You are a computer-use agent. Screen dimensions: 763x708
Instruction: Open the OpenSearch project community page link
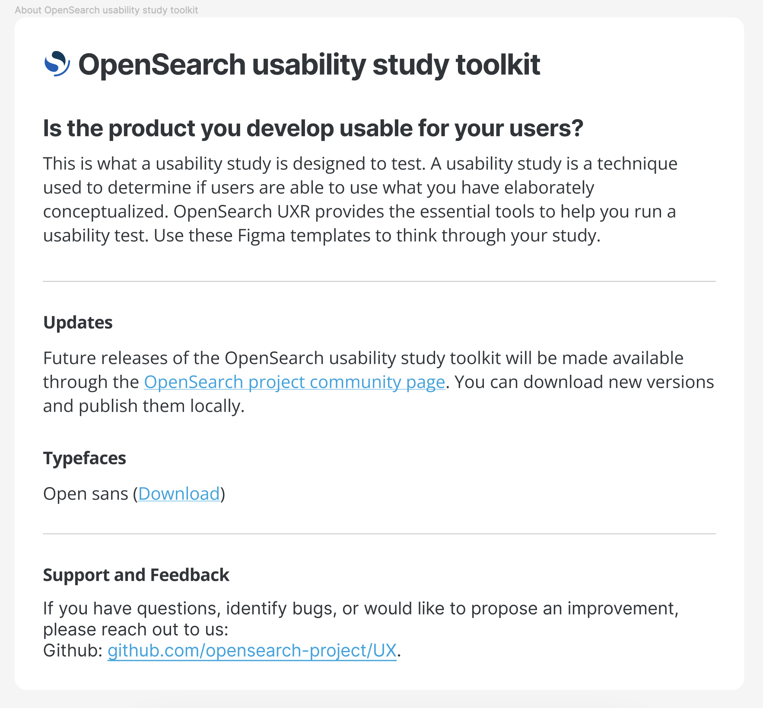click(x=294, y=382)
